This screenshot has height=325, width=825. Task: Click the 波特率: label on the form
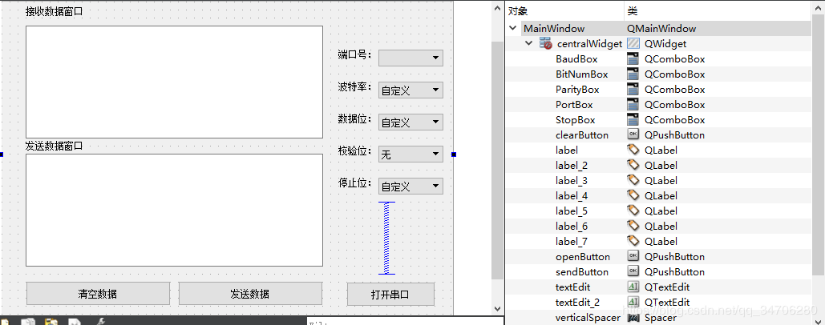click(x=354, y=86)
